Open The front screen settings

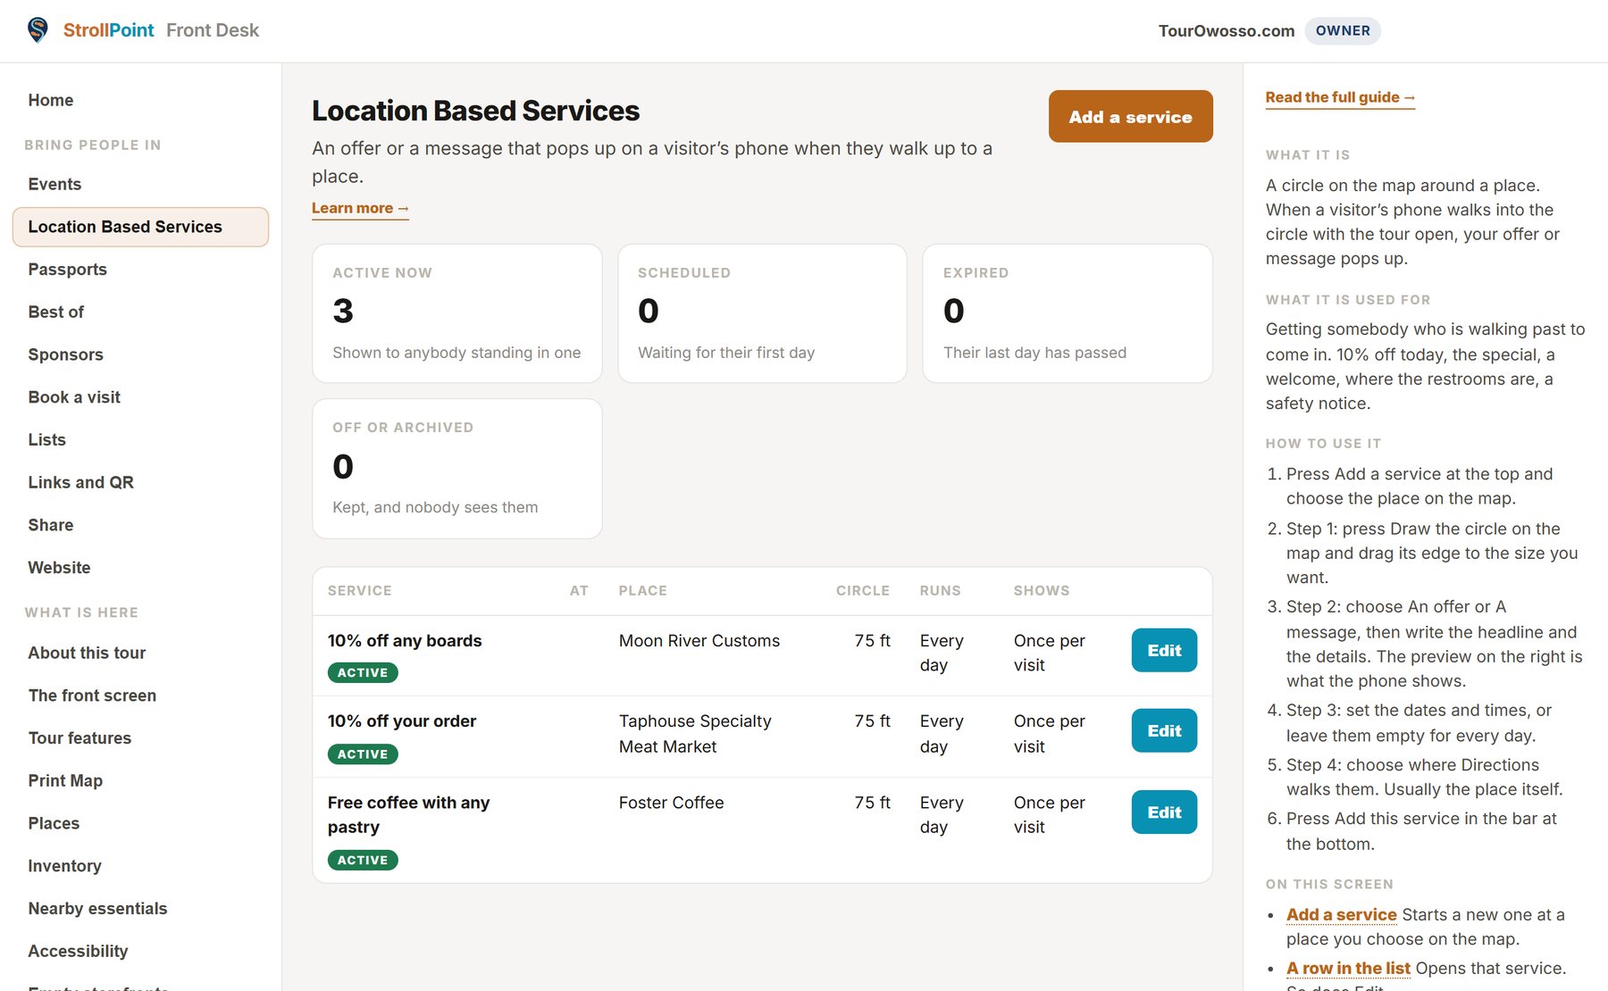[92, 695]
